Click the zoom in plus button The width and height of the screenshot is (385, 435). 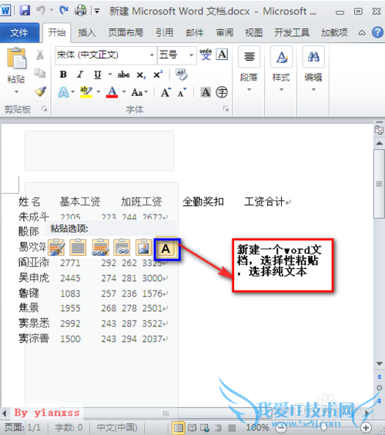(366, 428)
